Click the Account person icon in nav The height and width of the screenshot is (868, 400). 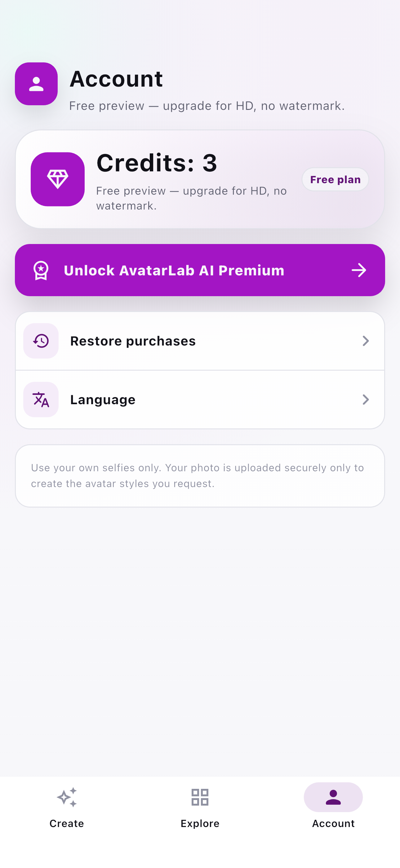click(333, 797)
